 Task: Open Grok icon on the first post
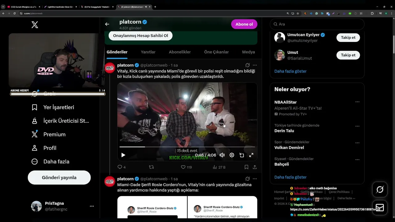point(247,65)
